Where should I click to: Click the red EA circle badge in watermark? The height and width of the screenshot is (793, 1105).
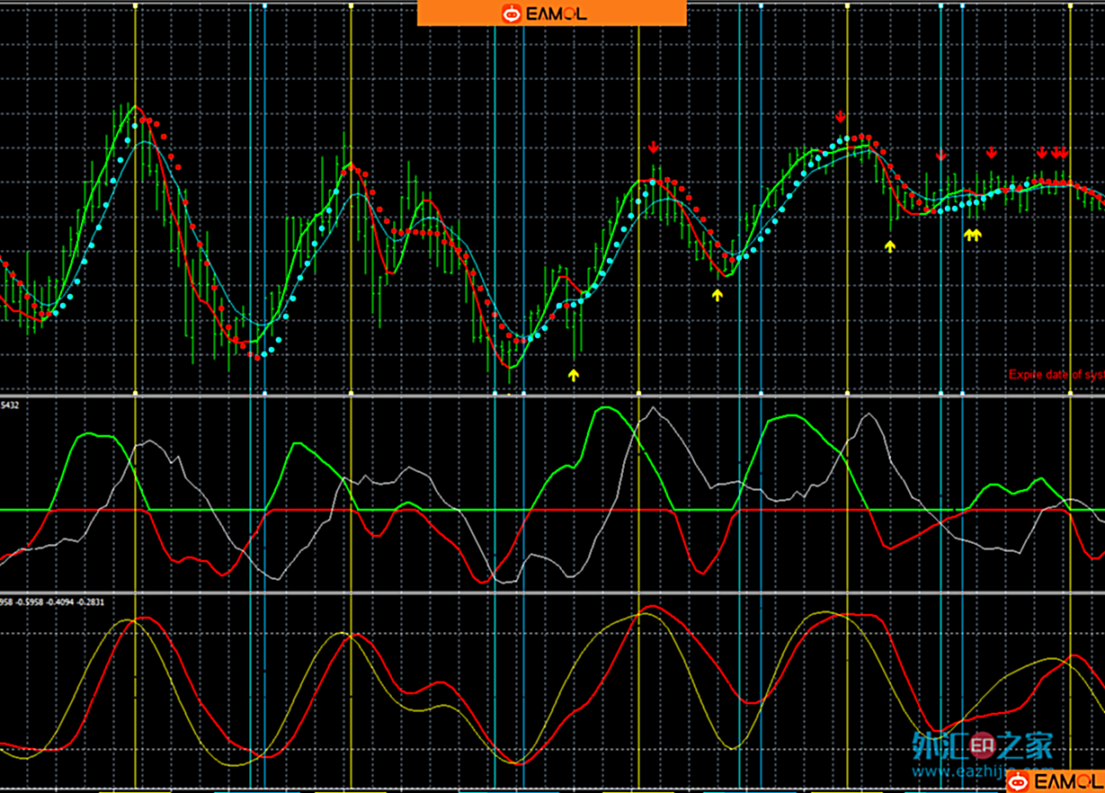983,744
